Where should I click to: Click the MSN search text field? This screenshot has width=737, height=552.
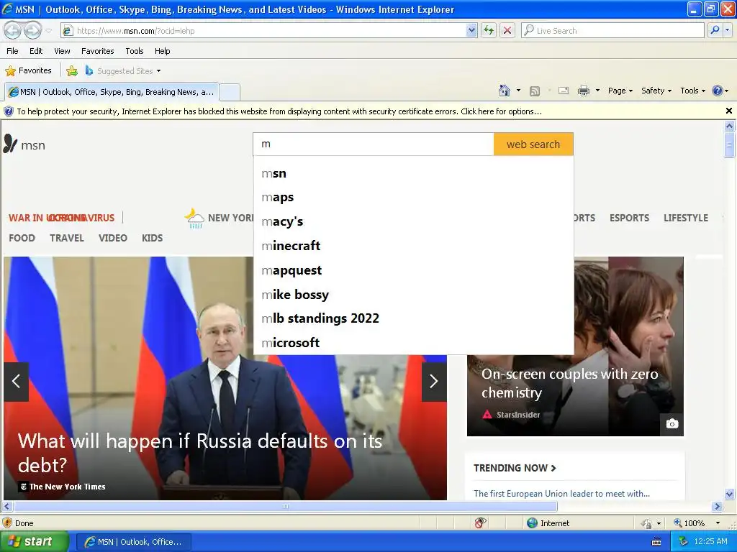[374, 144]
